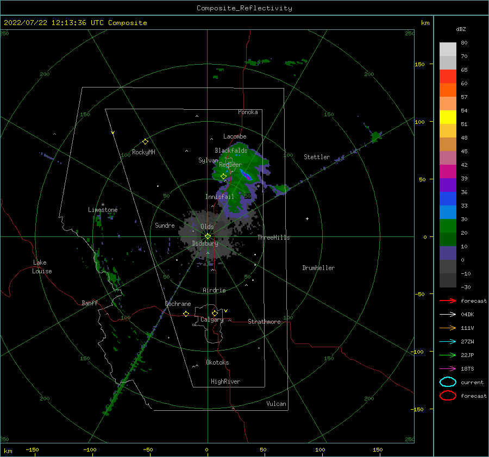489x457 pixels.
Task: Click the magenta 39-42 dBZ legend swatch
Action: coord(448,172)
